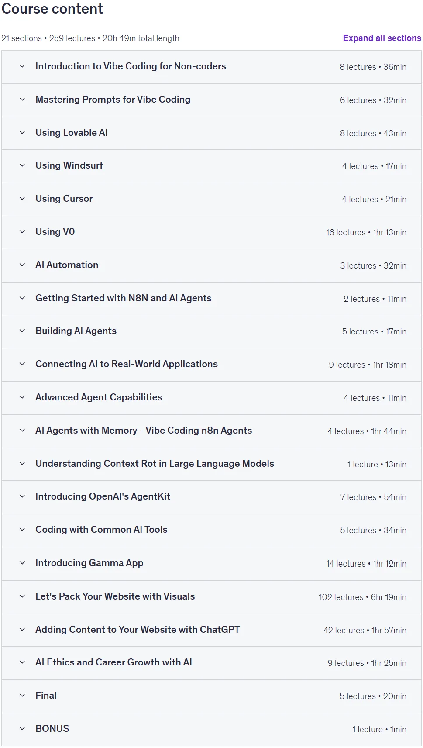Expand all sections link
The height and width of the screenshot is (748, 423).
[x=382, y=38]
